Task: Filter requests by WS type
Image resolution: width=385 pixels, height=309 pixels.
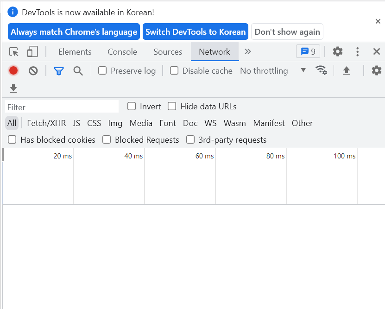Action: point(210,123)
